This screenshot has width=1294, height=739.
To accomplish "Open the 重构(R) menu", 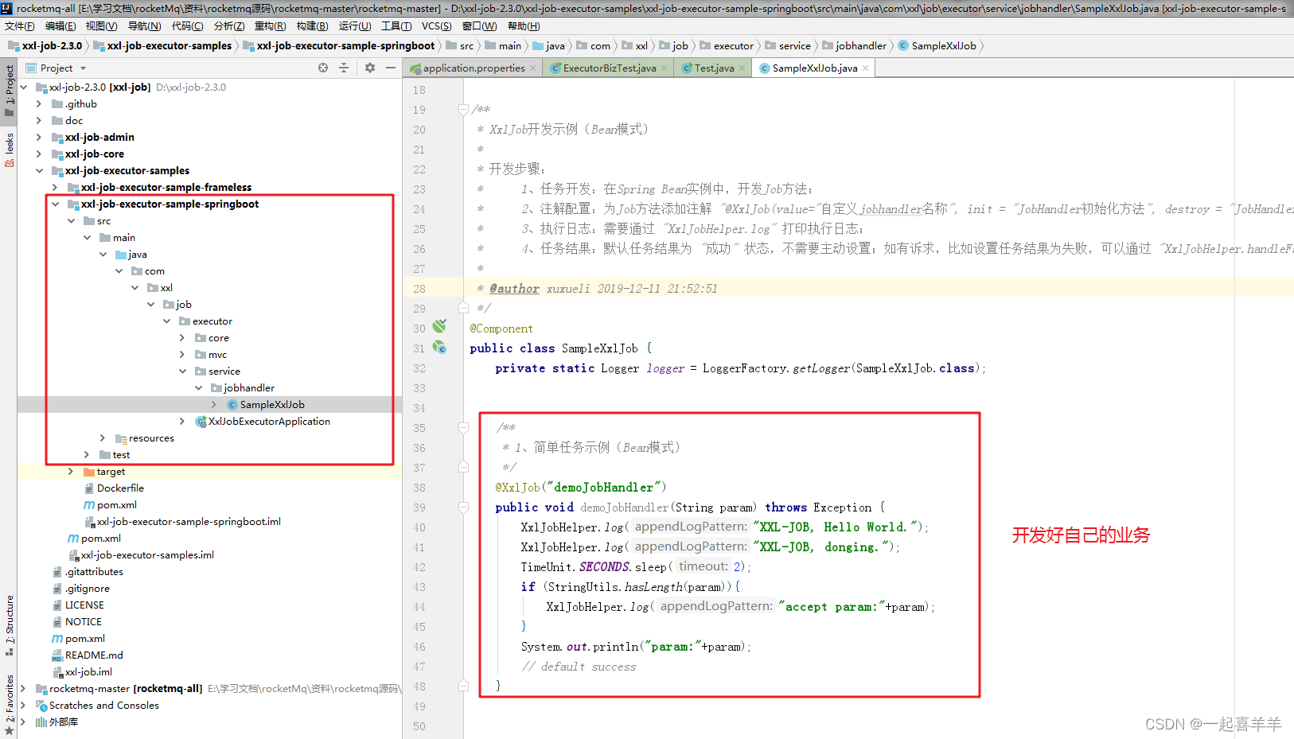I will (x=270, y=26).
